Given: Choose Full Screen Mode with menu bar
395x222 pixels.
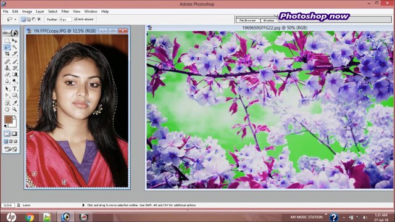Looking at the screenshot, I should (10, 141).
